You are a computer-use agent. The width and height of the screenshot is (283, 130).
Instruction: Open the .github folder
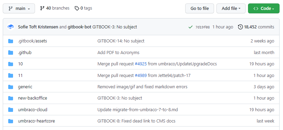(x=25, y=53)
